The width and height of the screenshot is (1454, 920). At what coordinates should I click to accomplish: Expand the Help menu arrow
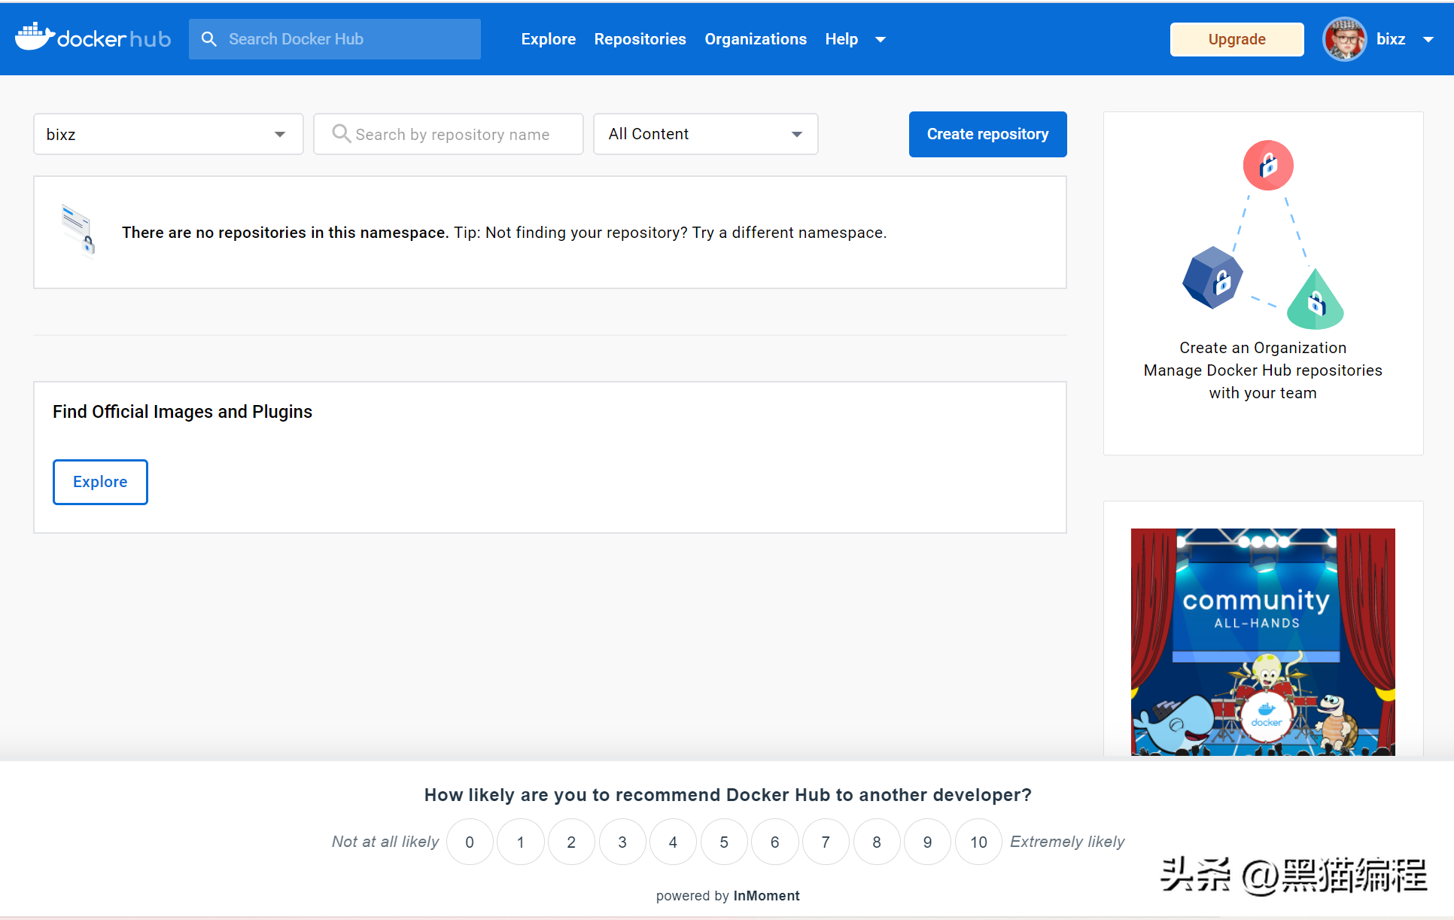pyautogui.click(x=881, y=39)
